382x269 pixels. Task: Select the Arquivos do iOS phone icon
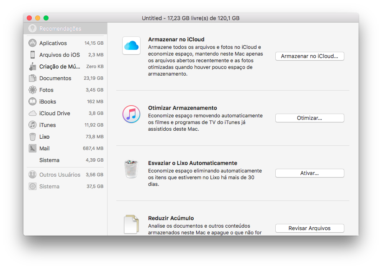pos(32,55)
